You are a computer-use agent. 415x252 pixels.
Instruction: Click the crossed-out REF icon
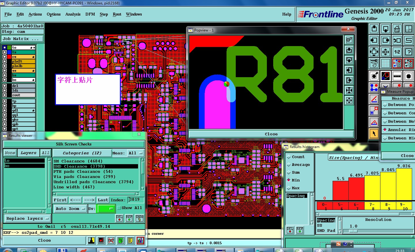111,240
